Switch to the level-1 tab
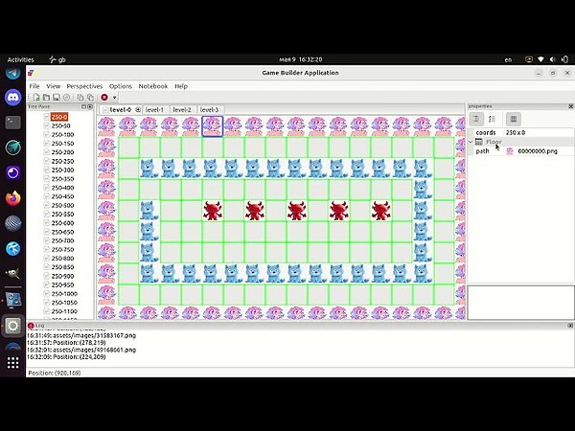575x431 pixels. pyautogui.click(x=154, y=109)
